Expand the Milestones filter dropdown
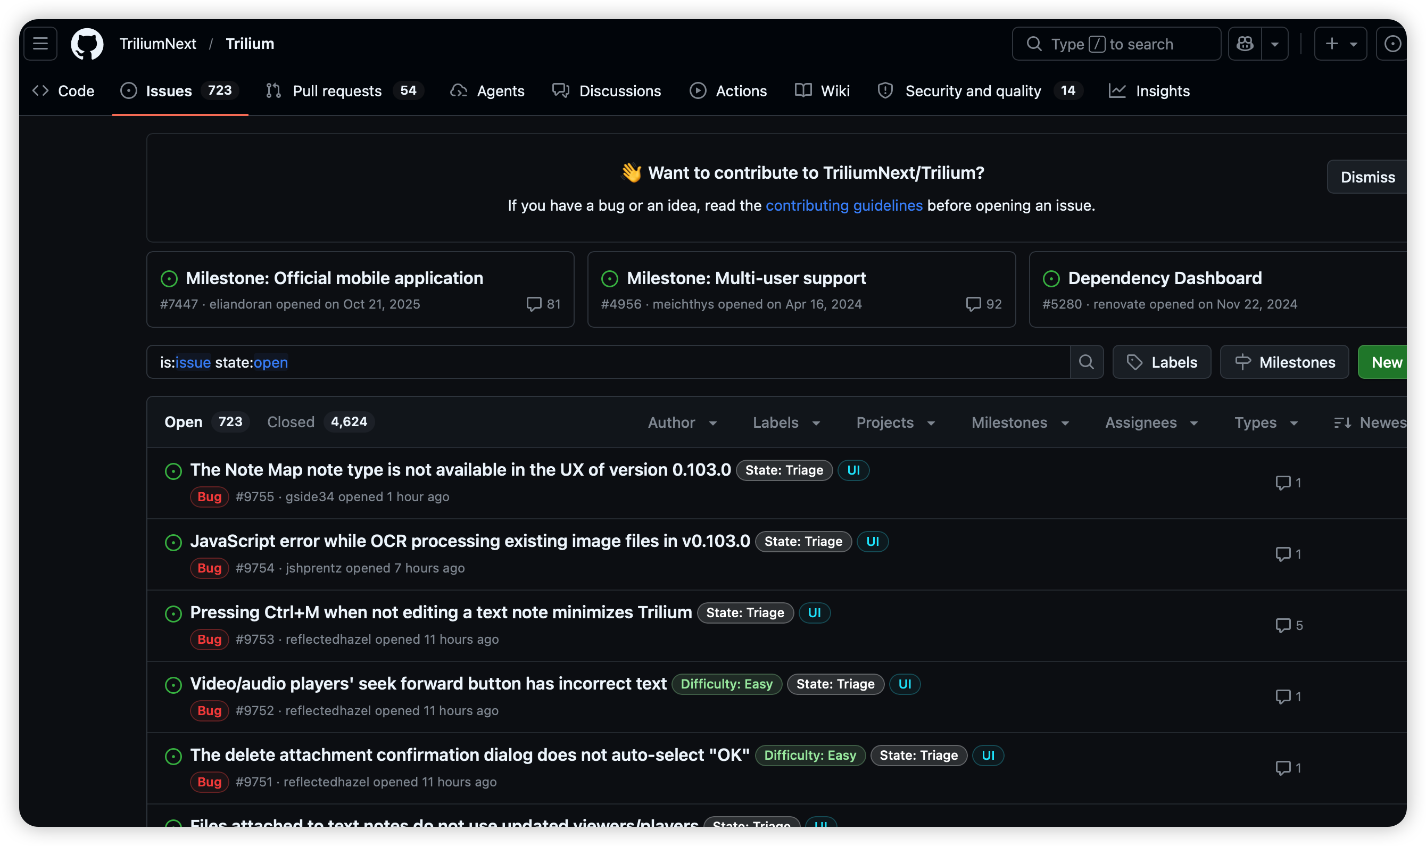Screen dimensions: 1426x846 (1019, 422)
